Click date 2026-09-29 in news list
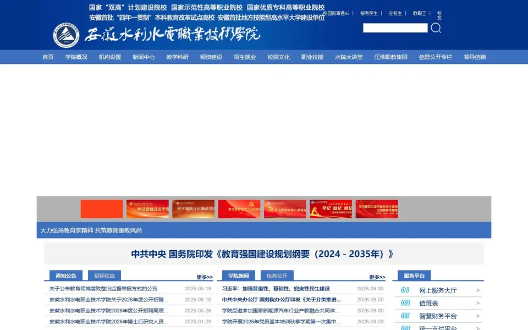This screenshot has height=330, width=528. click(370, 322)
